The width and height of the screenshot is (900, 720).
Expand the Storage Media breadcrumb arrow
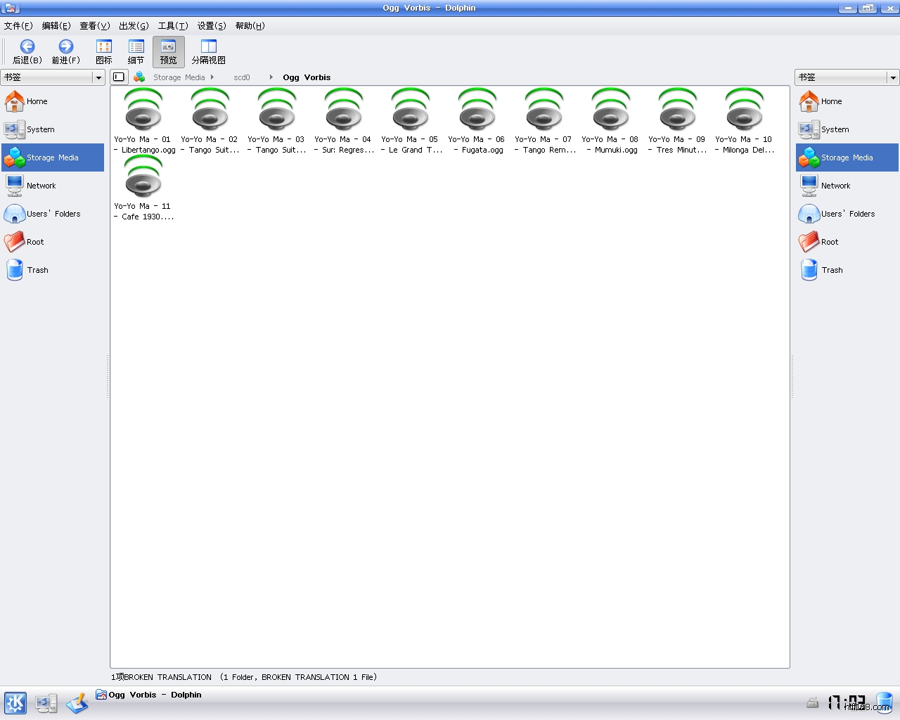point(212,77)
